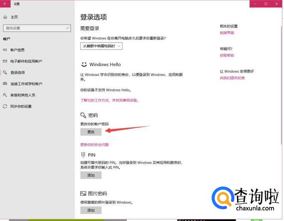The width and height of the screenshot is (284, 221).
Task: Click the key icon next to 密码 heading
Action: coord(83,115)
